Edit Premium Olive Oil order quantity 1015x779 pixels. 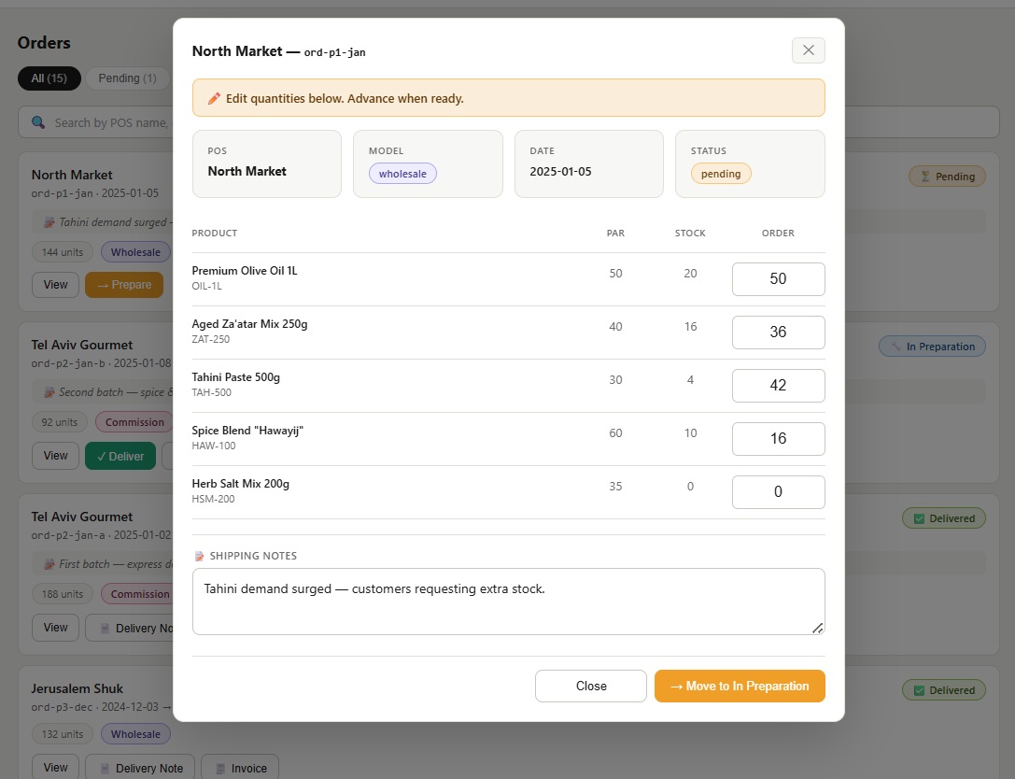(x=778, y=279)
